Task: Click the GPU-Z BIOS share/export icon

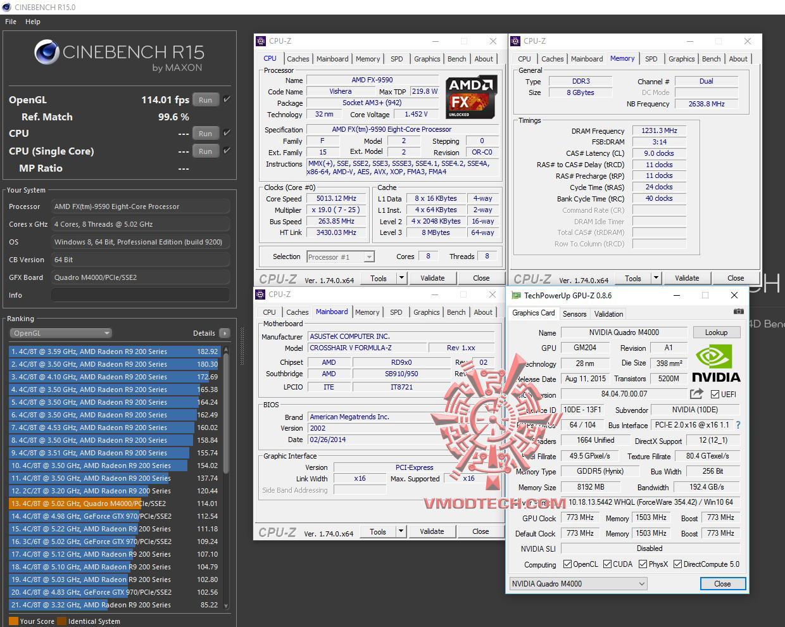Action: (697, 394)
